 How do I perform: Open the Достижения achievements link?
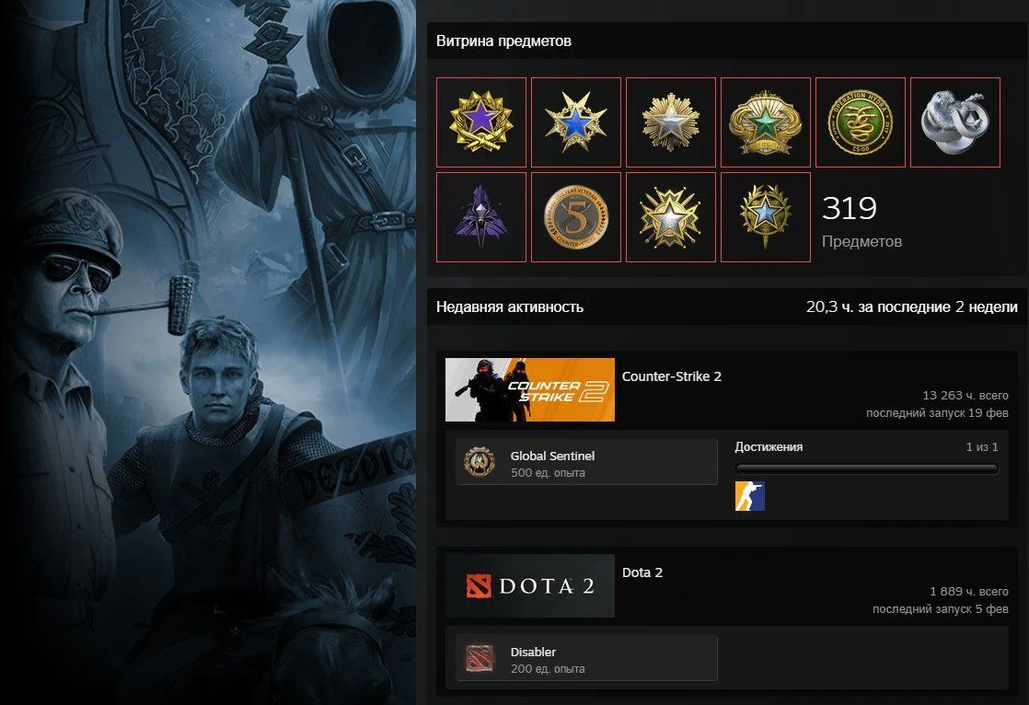tap(769, 447)
